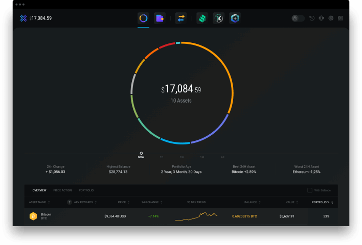The width and height of the screenshot is (362, 245).
Task: Open the Exchange arrows icon
Action: pyautogui.click(x=181, y=18)
